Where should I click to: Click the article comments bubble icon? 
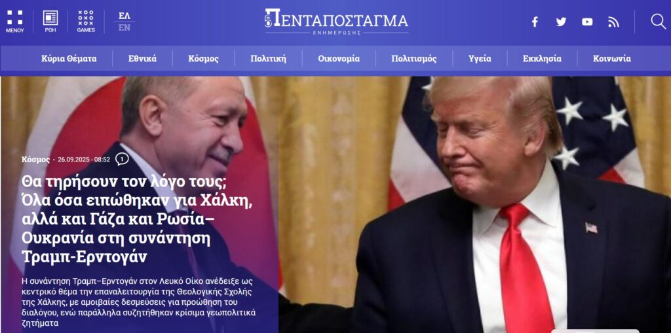tap(122, 160)
